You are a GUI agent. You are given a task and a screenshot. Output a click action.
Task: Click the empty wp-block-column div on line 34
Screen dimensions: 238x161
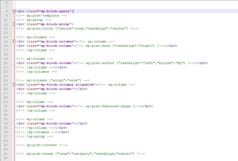[52, 123]
